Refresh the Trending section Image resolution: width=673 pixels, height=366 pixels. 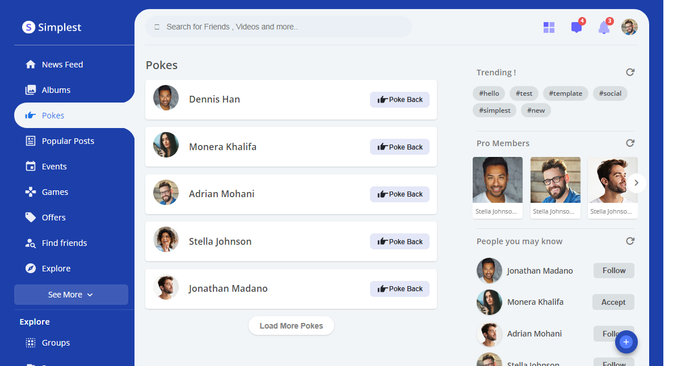630,73
